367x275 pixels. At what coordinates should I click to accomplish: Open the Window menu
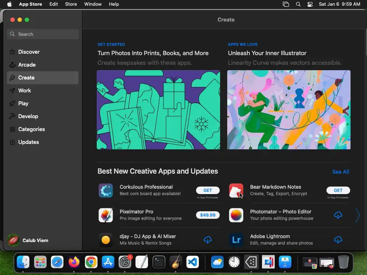pyautogui.click(x=93, y=4)
